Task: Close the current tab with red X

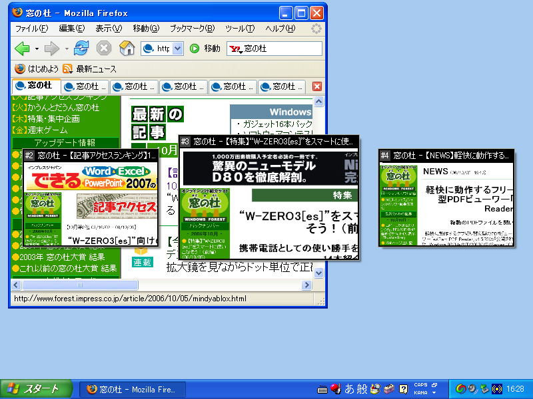Action: 317,86
